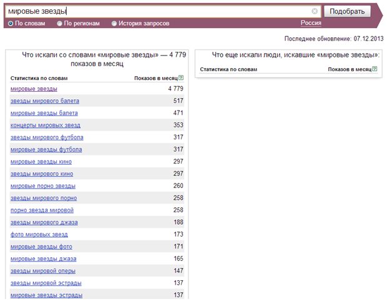Click the '165' monthly impressions value
This screenshot has height=304, width=387.
click(x=179, y=258)
